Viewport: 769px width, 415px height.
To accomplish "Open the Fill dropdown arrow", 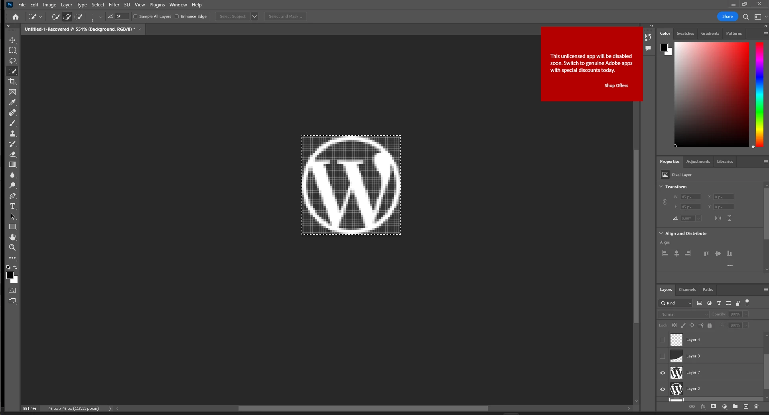I will pos(745,326).
